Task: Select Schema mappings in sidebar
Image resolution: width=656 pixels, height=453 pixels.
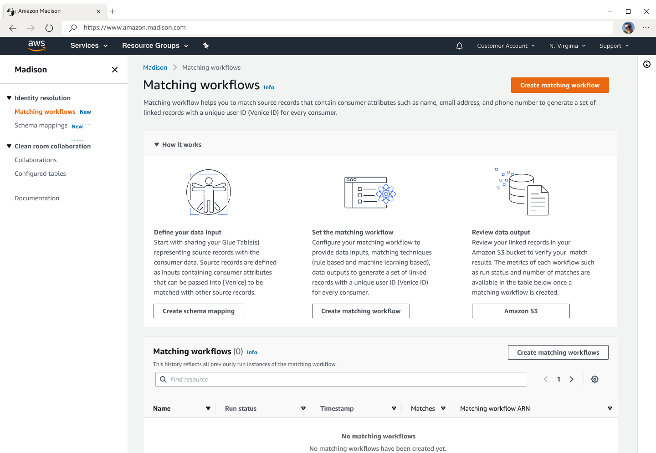Action: click(x=41, y=125)
